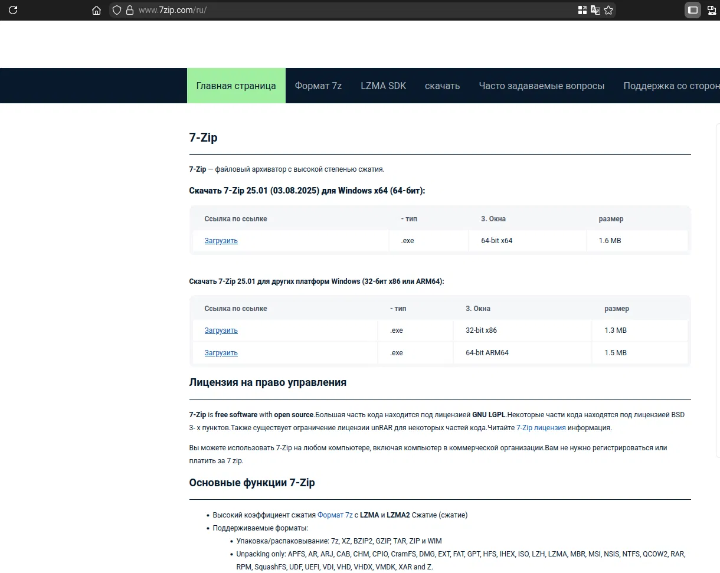The image size is (720, 573).
Task: Click the 64-bit x64 table cell
Action: 528,241
